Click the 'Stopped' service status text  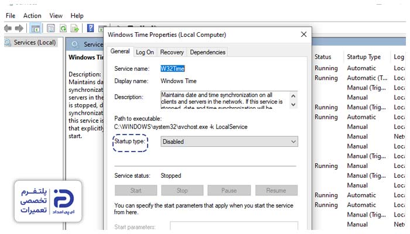(x=171, y=175)
